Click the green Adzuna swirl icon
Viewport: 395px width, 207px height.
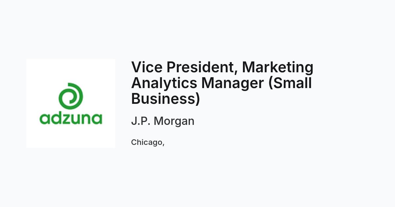click(x=71, y=97)
